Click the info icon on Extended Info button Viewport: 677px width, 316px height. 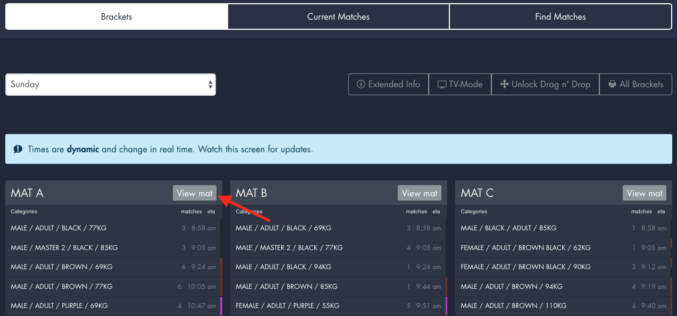(362, 84)
